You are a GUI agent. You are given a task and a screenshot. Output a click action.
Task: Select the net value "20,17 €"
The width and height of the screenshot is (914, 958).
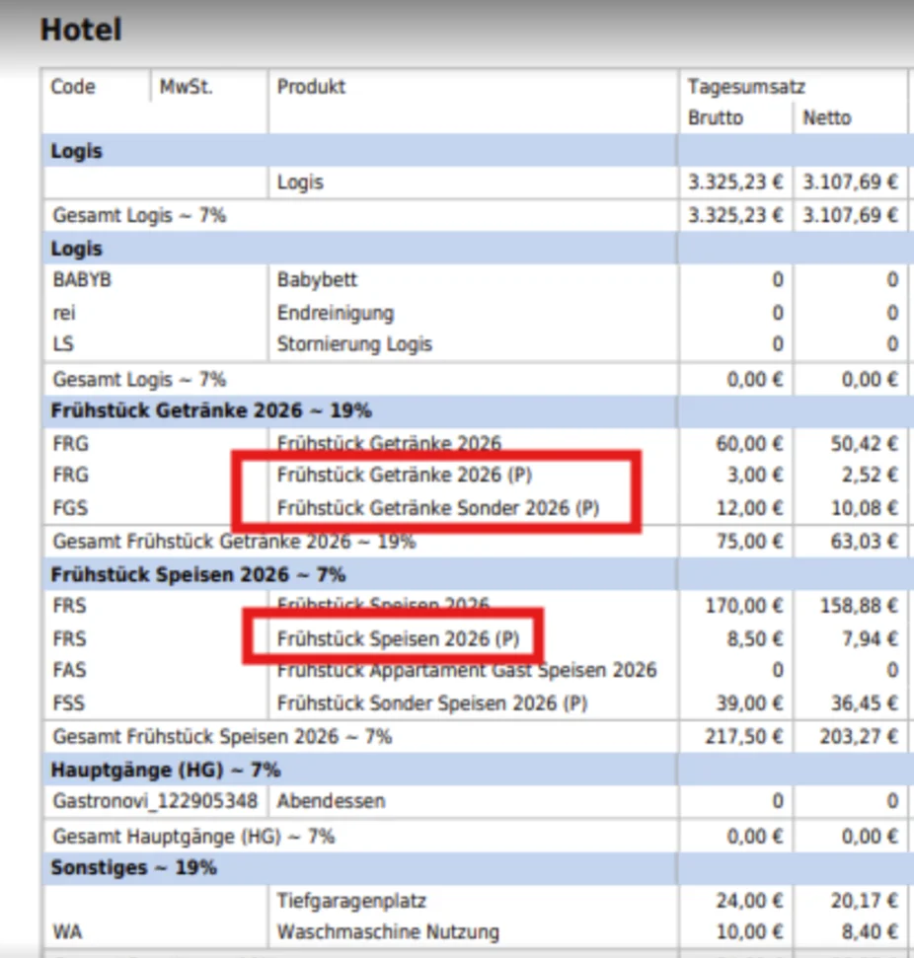864,901
